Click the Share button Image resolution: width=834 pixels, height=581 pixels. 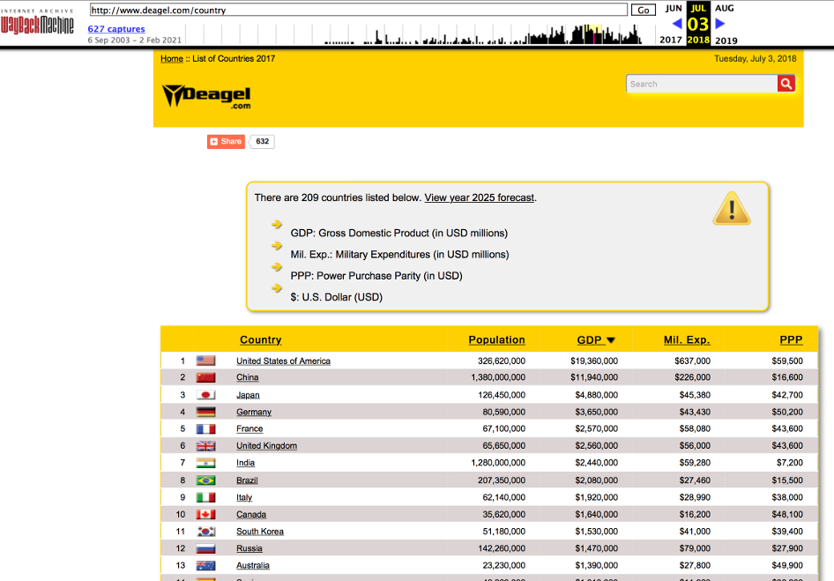click(x=226, y=141)
